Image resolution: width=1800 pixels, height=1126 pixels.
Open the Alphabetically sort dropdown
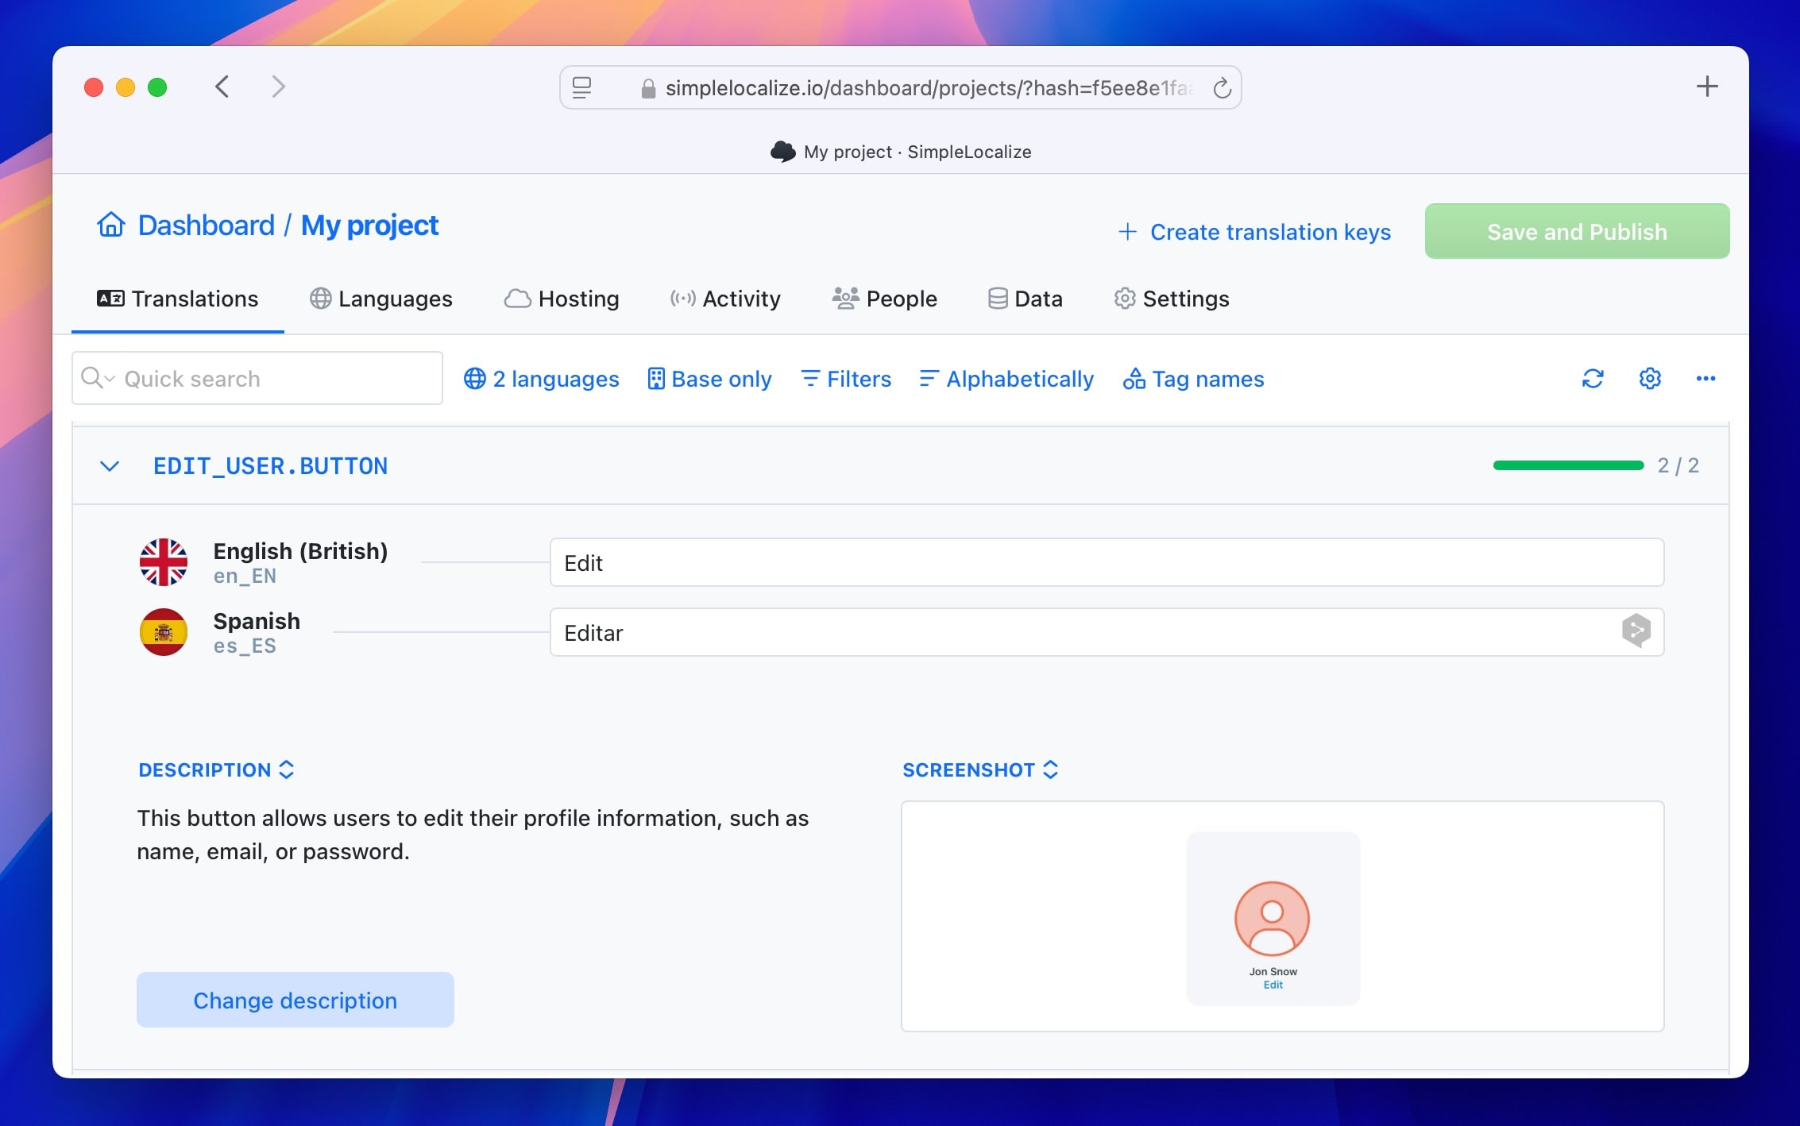click(x=1006, y=379)
